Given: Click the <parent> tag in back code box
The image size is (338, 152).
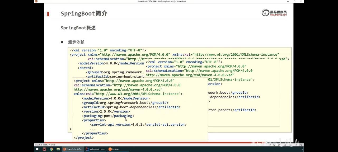Looking at the screenshot, I should click(x=86, y=68).
